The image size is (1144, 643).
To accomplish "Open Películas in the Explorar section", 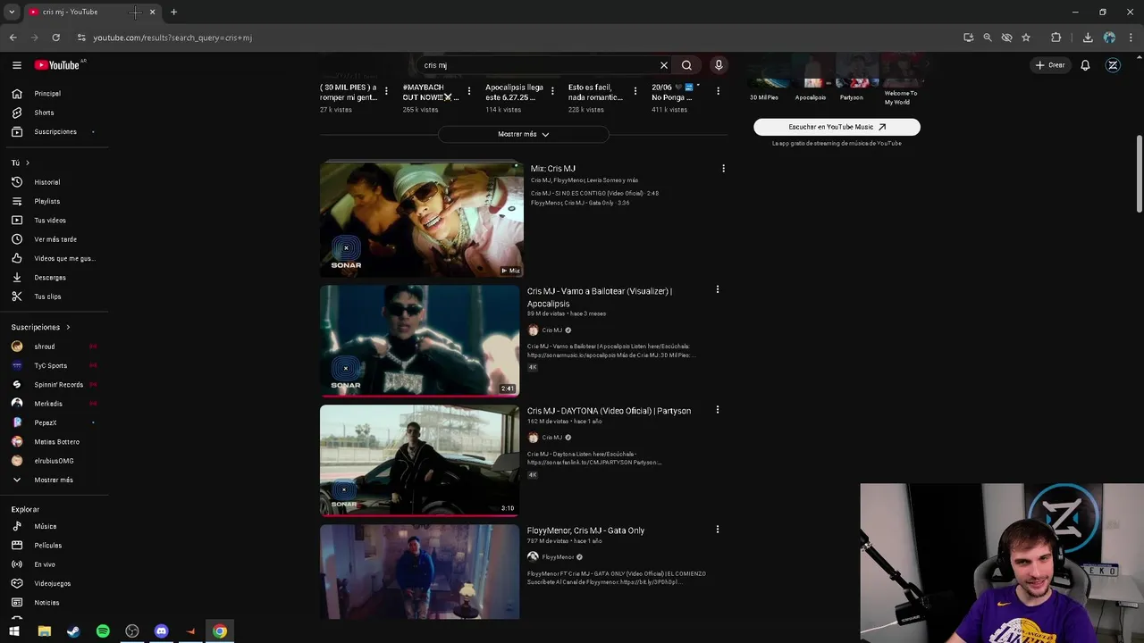I will tap(47, 546).
